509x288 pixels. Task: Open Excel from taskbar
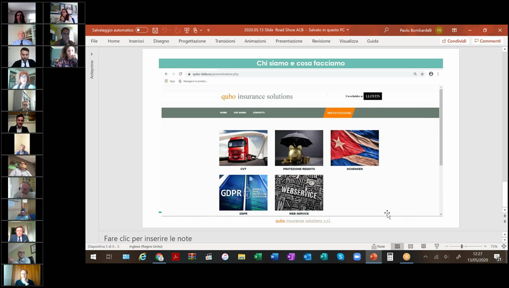point(258,257)
